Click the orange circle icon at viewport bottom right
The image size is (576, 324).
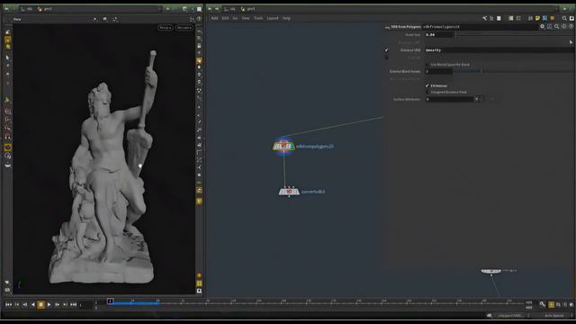coord(199,275)
